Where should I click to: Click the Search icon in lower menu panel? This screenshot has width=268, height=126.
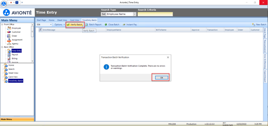(x=5, y=69)
